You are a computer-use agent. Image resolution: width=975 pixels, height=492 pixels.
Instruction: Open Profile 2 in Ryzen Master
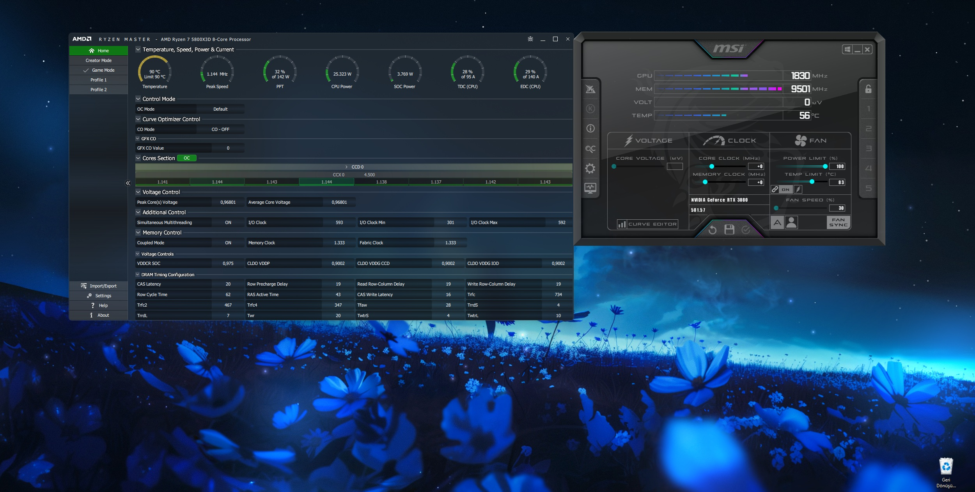pyautogui.click(x=99, y=90)
